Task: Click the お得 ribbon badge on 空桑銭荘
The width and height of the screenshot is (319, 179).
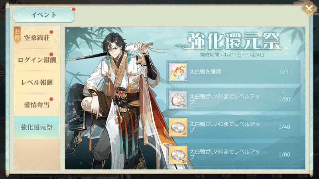Action: [x=17, y=35]
